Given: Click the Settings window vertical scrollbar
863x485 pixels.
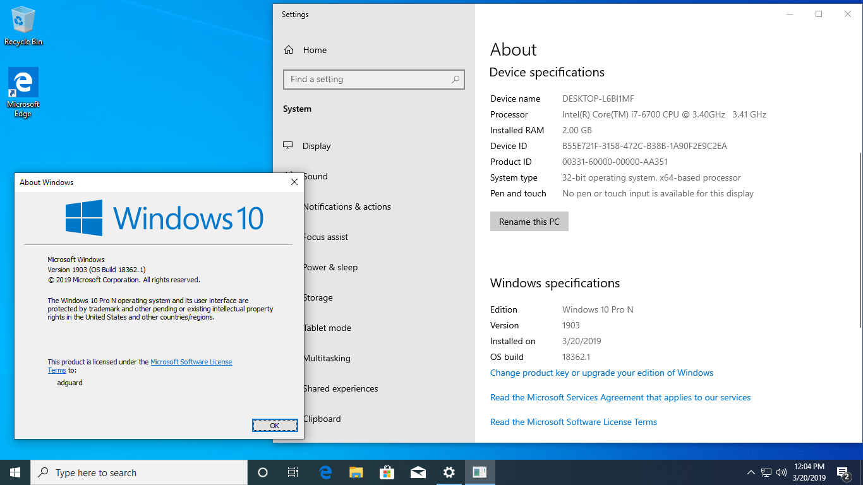Looking at the screenshot, I should (x=860, y=240).
